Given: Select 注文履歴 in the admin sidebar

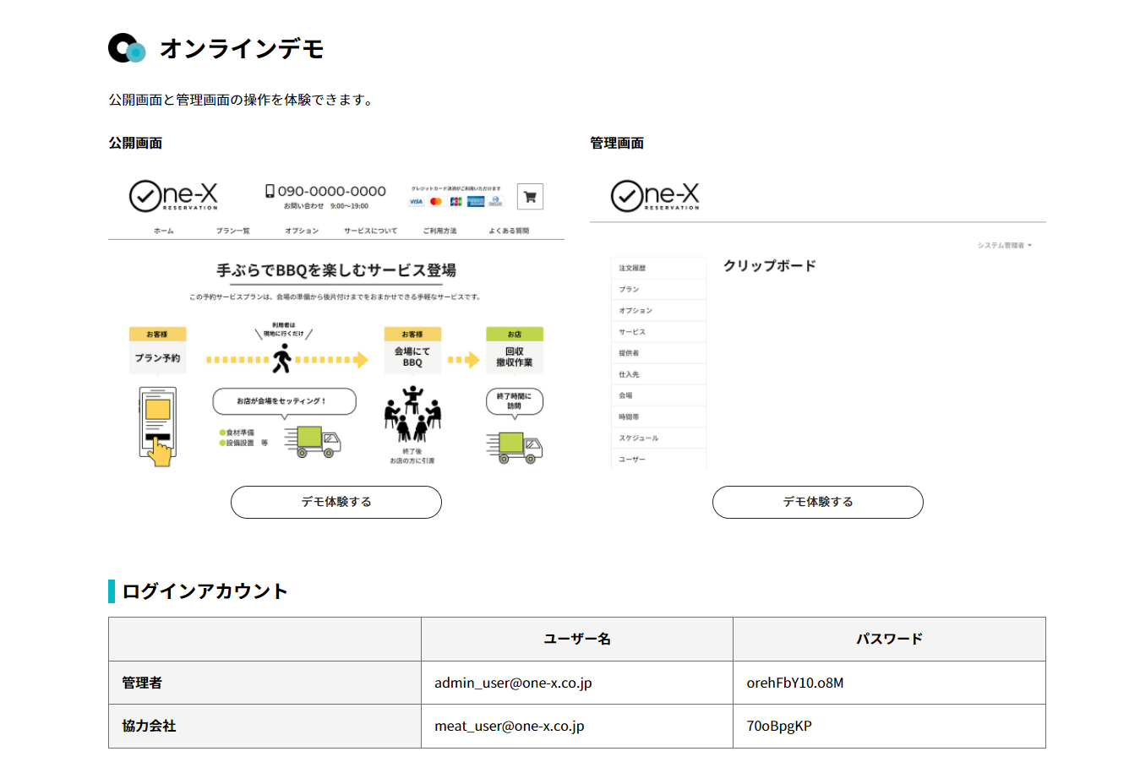Looking at the screenshot, I should tap(632, 268).
